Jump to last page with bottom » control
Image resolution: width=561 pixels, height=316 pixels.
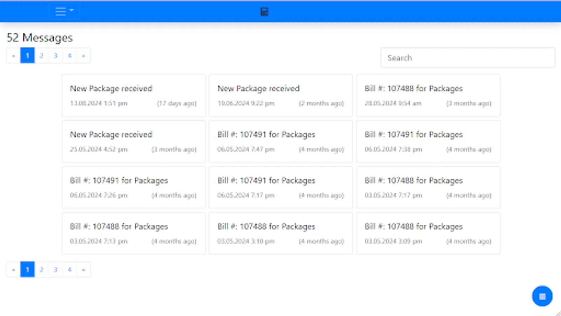(x=83, y=270)
